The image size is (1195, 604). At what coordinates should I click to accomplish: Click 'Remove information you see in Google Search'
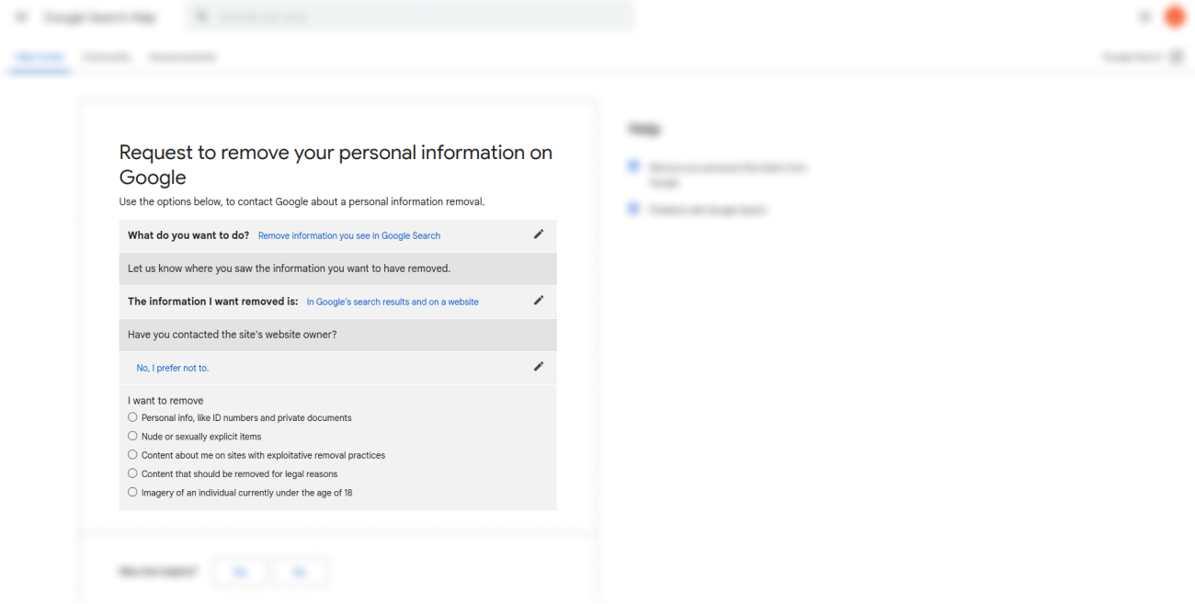click(x=348, y=236)
